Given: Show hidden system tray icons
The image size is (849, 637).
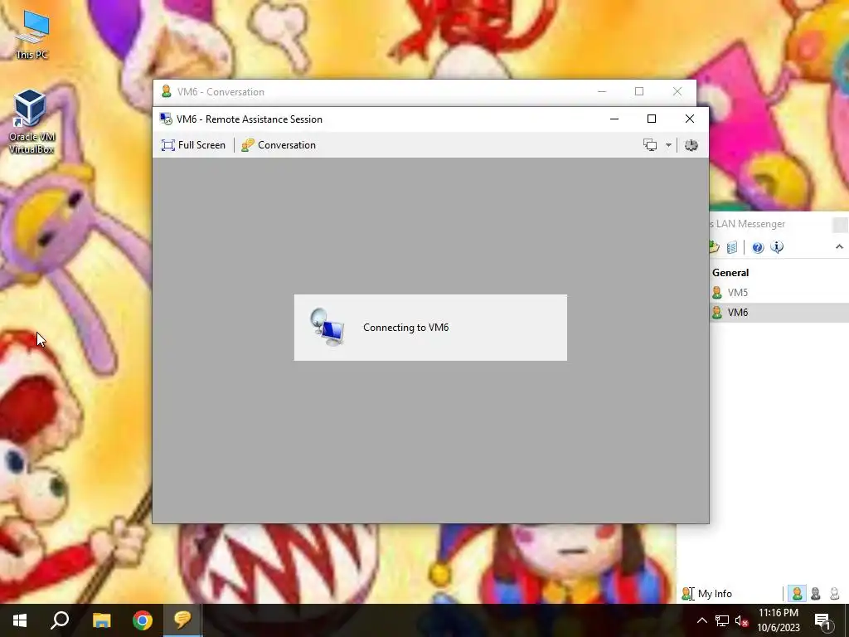Looking at the screenshot, I should pos(701,620).
